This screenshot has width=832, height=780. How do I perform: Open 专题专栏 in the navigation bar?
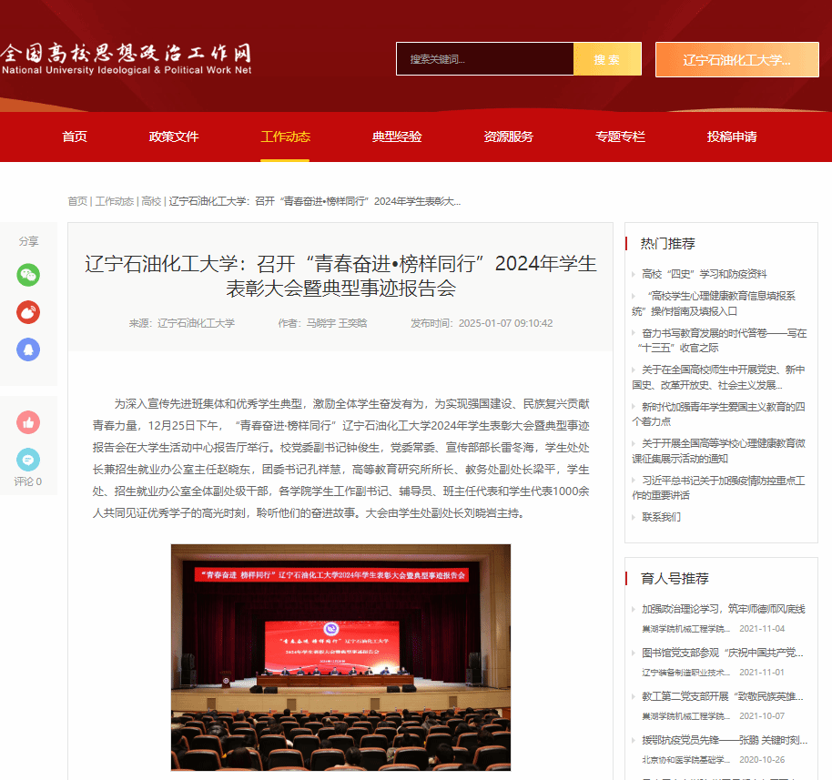pos(620,137)
